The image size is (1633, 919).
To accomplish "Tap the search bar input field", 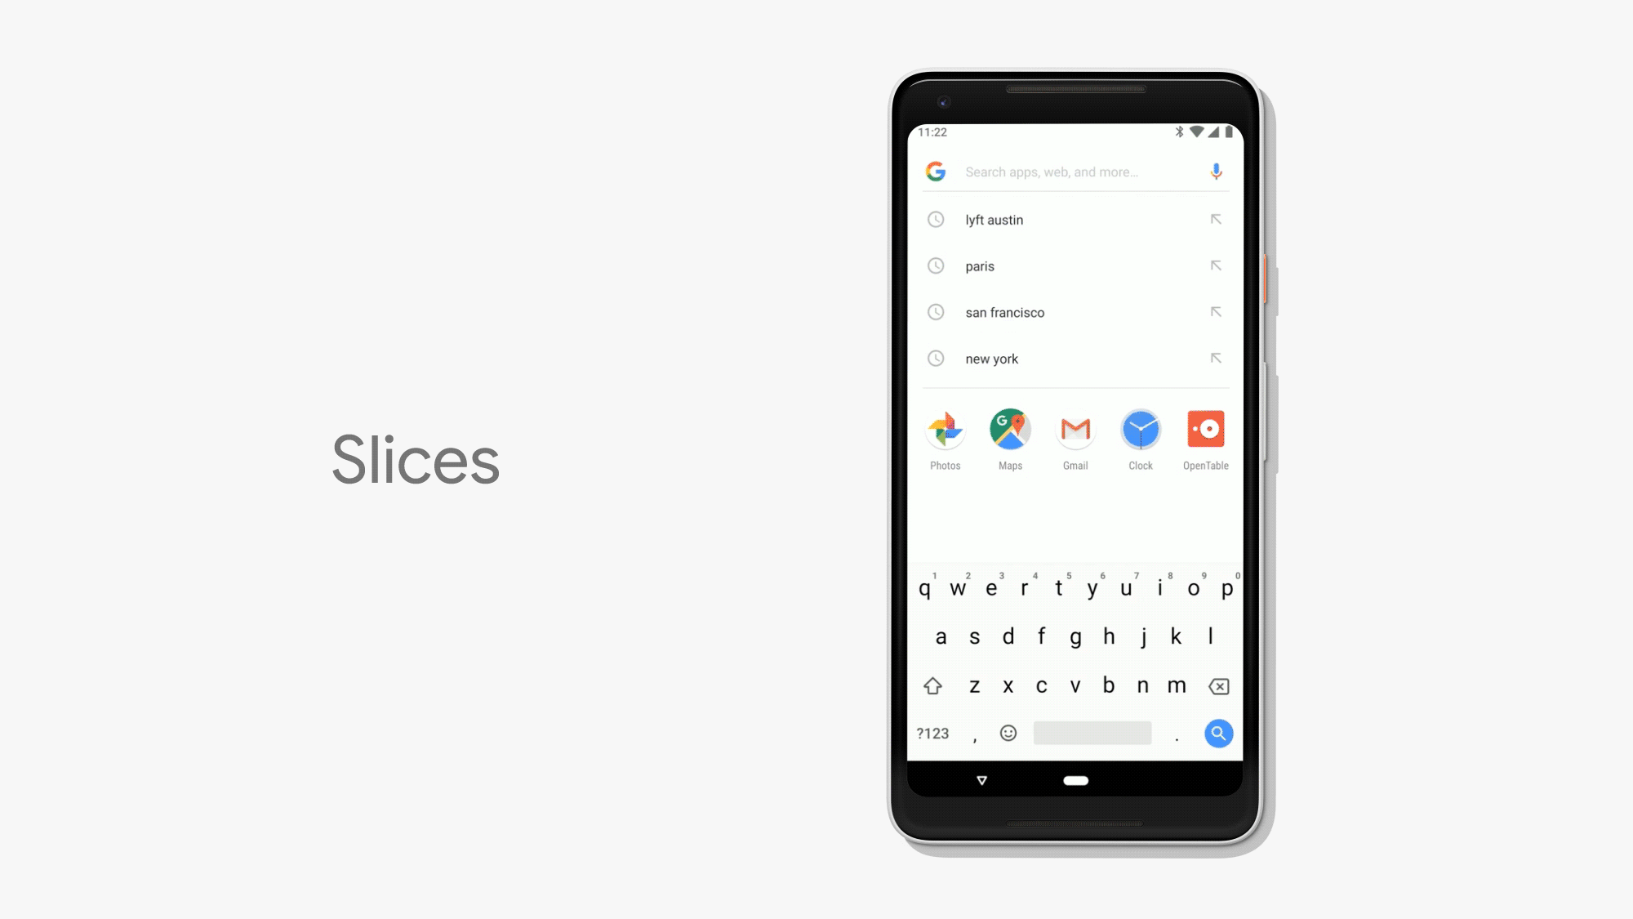I will pyautogui.click(x=1075, y=172).
